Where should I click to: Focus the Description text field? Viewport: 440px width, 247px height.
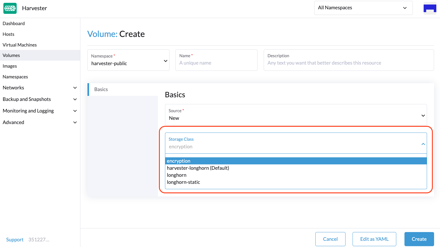click(x=348, y=63)
